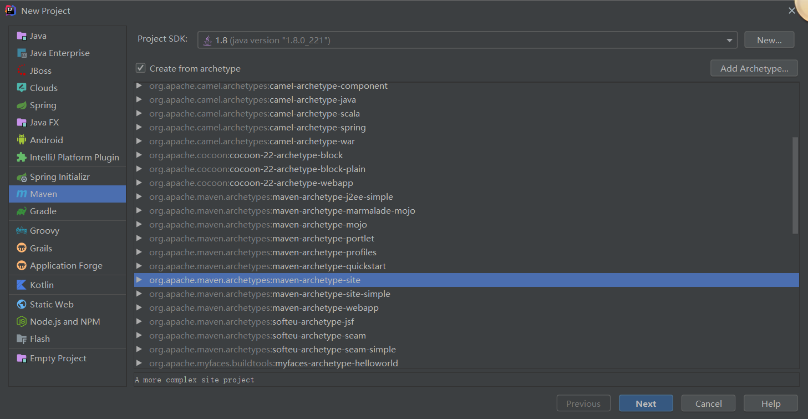Expand camel-archetype-java node
The height and width of the screenshot is (419, 808).
(139, 100)
